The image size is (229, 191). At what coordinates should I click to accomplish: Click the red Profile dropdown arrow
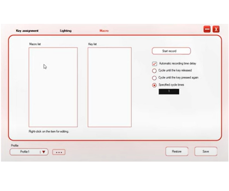coord(44,152)
